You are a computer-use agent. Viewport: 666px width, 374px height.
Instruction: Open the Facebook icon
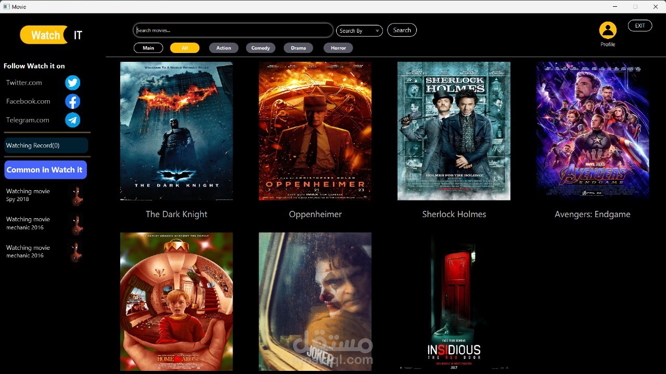pos(73,101)
